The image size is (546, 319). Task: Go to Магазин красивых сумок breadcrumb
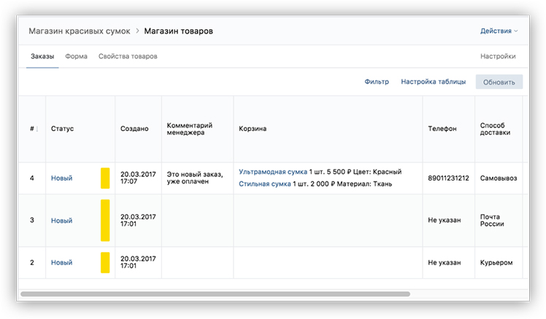tap(80, 31)
